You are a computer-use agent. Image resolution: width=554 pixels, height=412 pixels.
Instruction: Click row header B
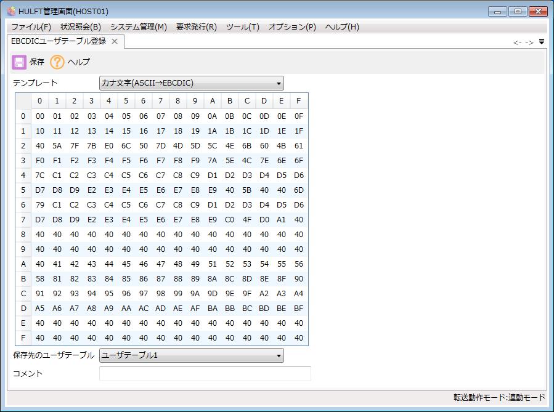point(23,279)
